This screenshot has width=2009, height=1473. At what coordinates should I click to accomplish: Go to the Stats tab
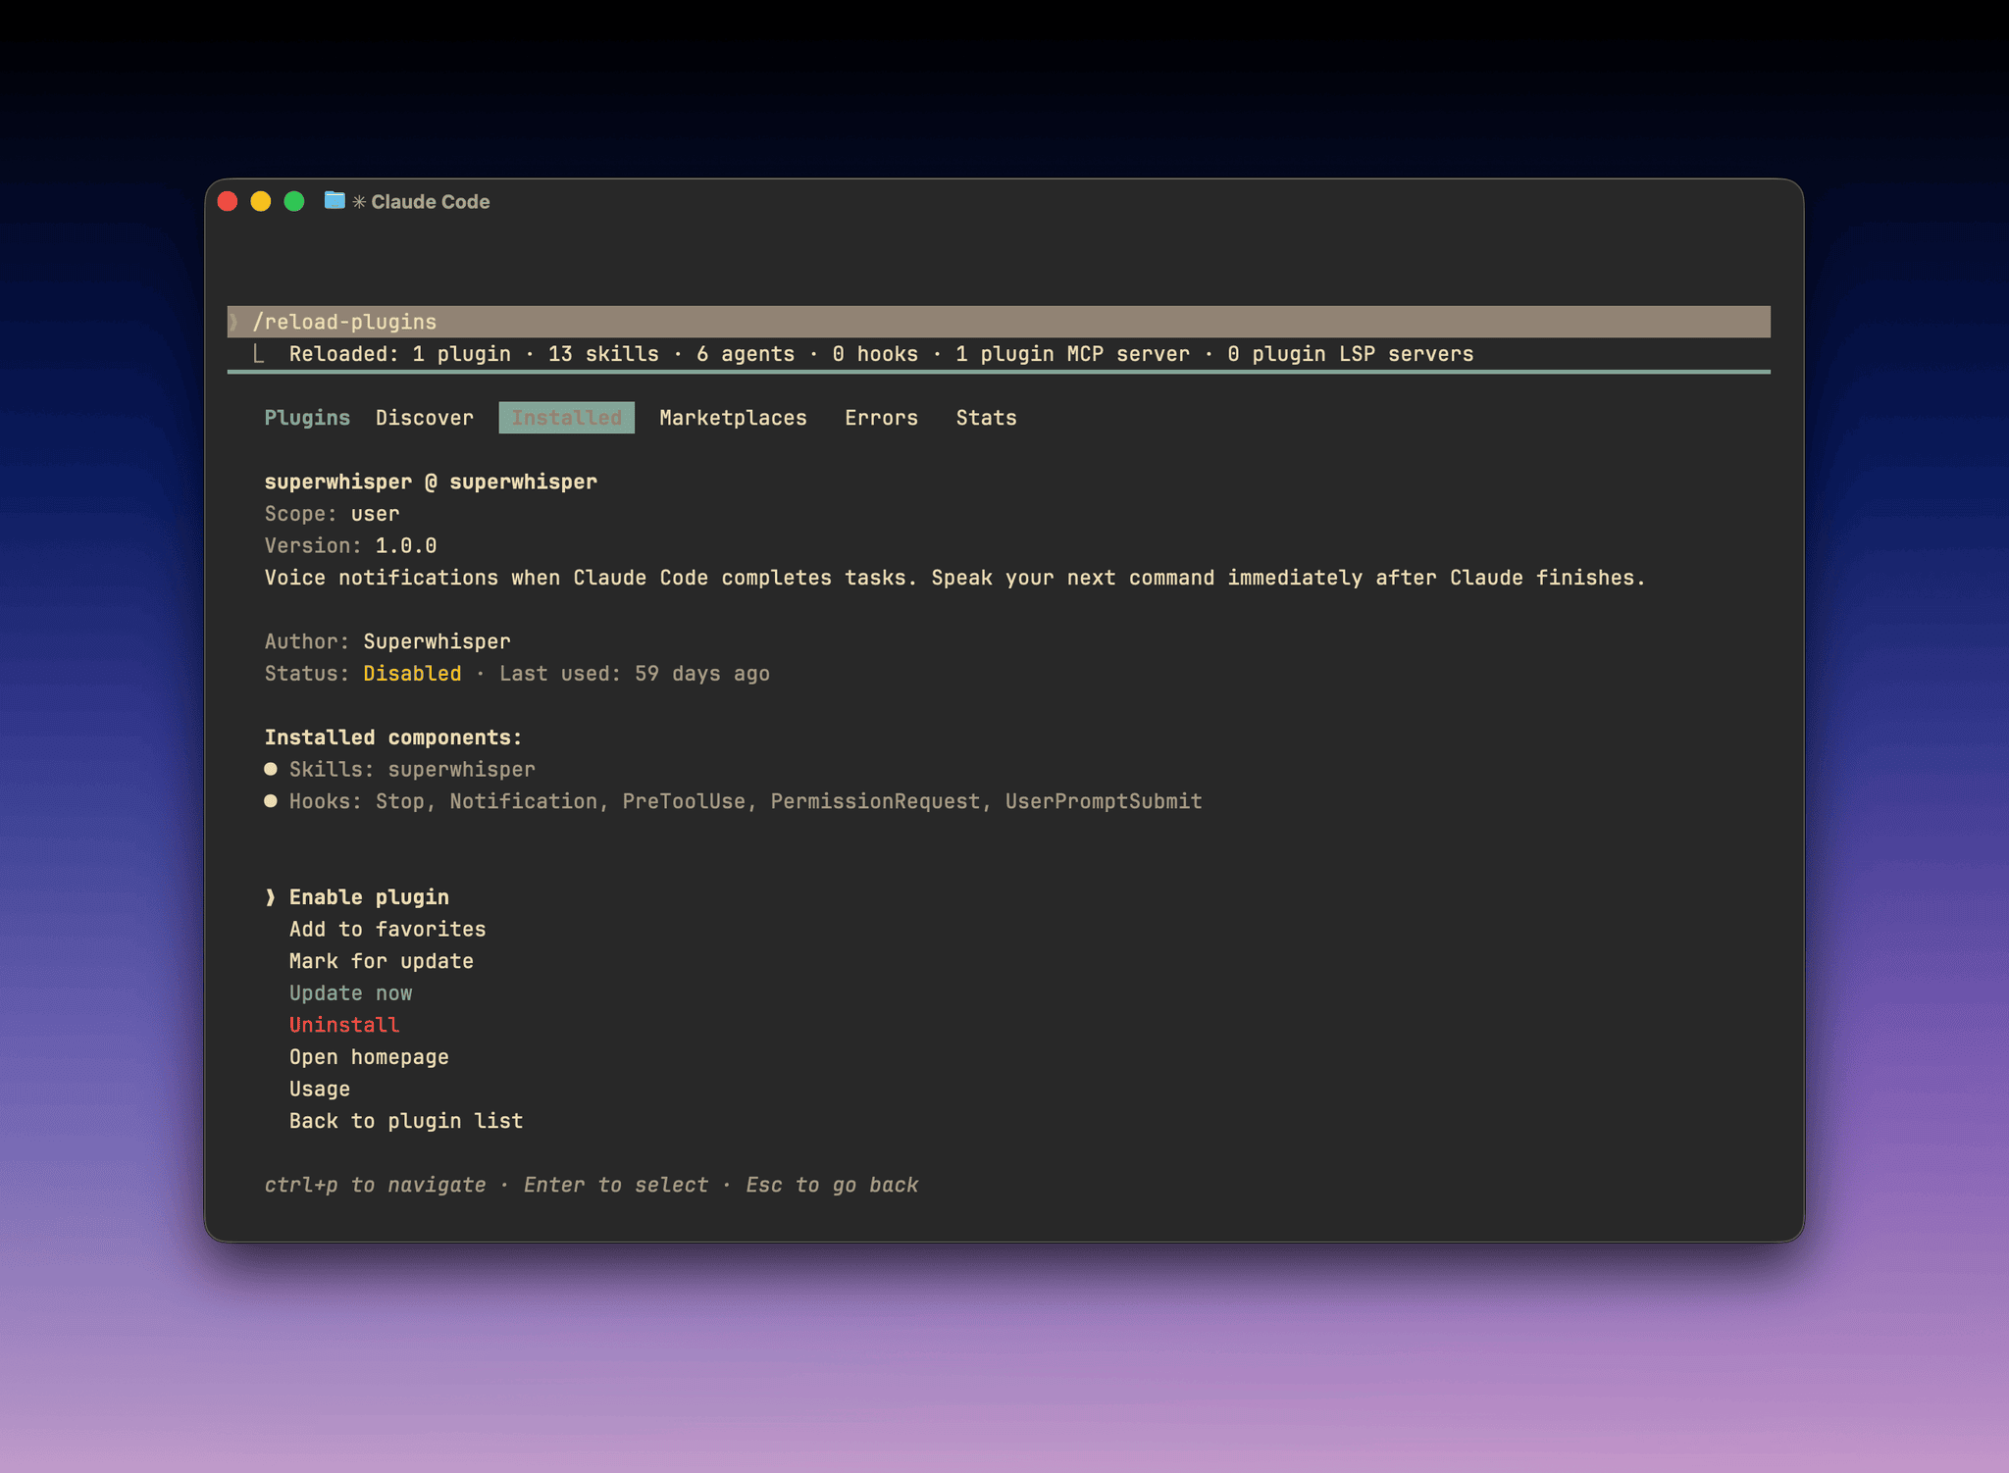point(986,418)
